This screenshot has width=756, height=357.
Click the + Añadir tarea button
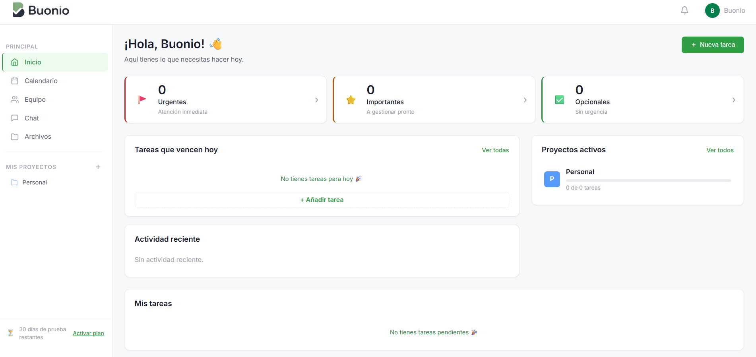322,200
